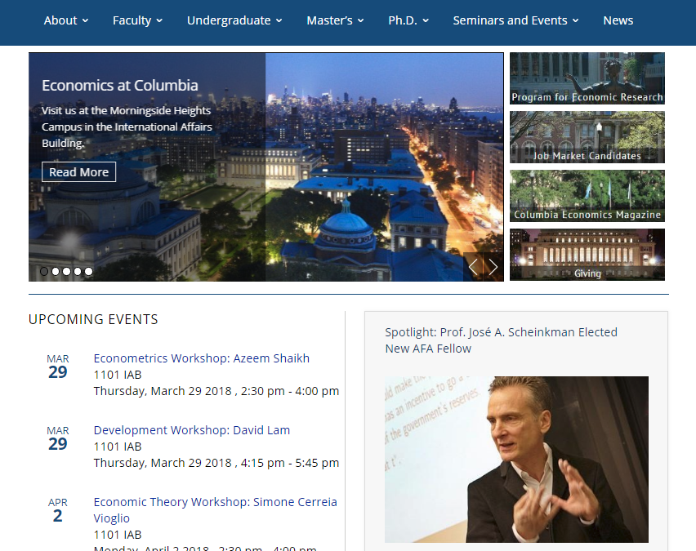
Task: Click the Morningside Heights slide description
Action: [127, 127]
